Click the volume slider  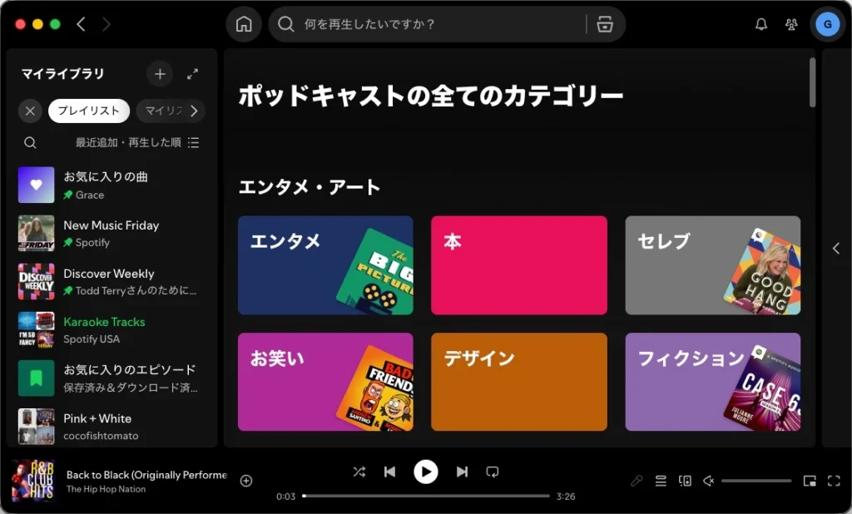[755, 481]
